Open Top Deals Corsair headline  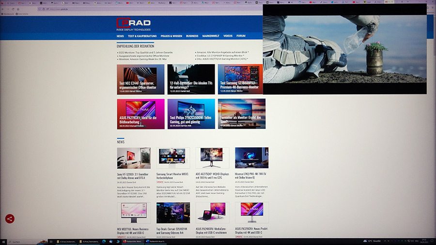tap(172, 231)
